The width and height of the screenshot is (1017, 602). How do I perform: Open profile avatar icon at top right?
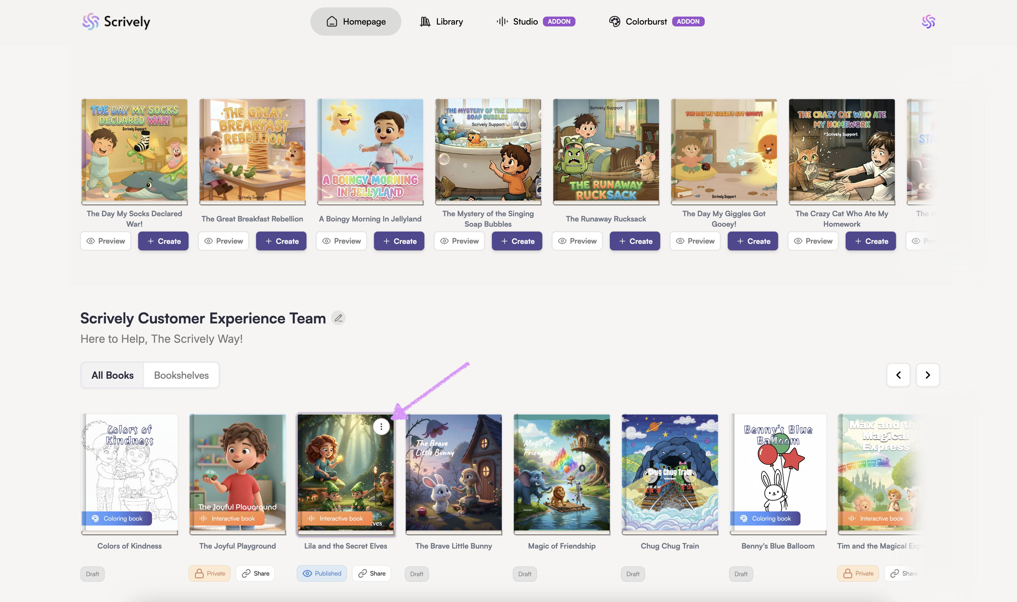point(928,21)
